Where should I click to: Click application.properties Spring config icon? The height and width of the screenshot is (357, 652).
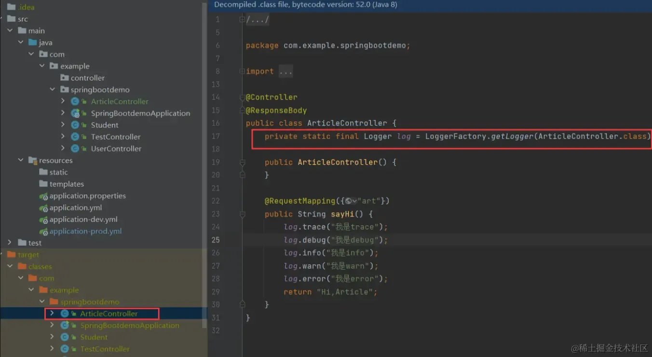(43, 196)
